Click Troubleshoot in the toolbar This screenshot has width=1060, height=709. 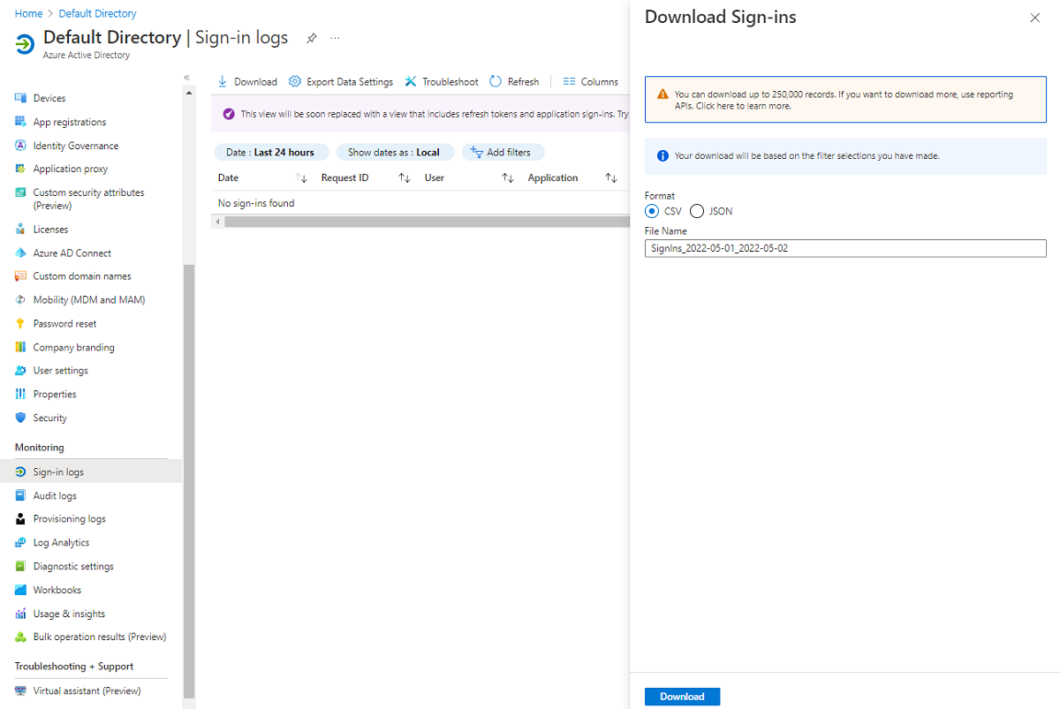coord(442,81)
